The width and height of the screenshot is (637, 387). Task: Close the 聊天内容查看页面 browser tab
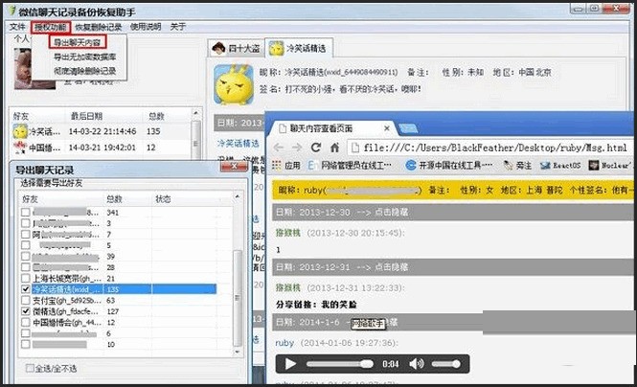point(387,128)
